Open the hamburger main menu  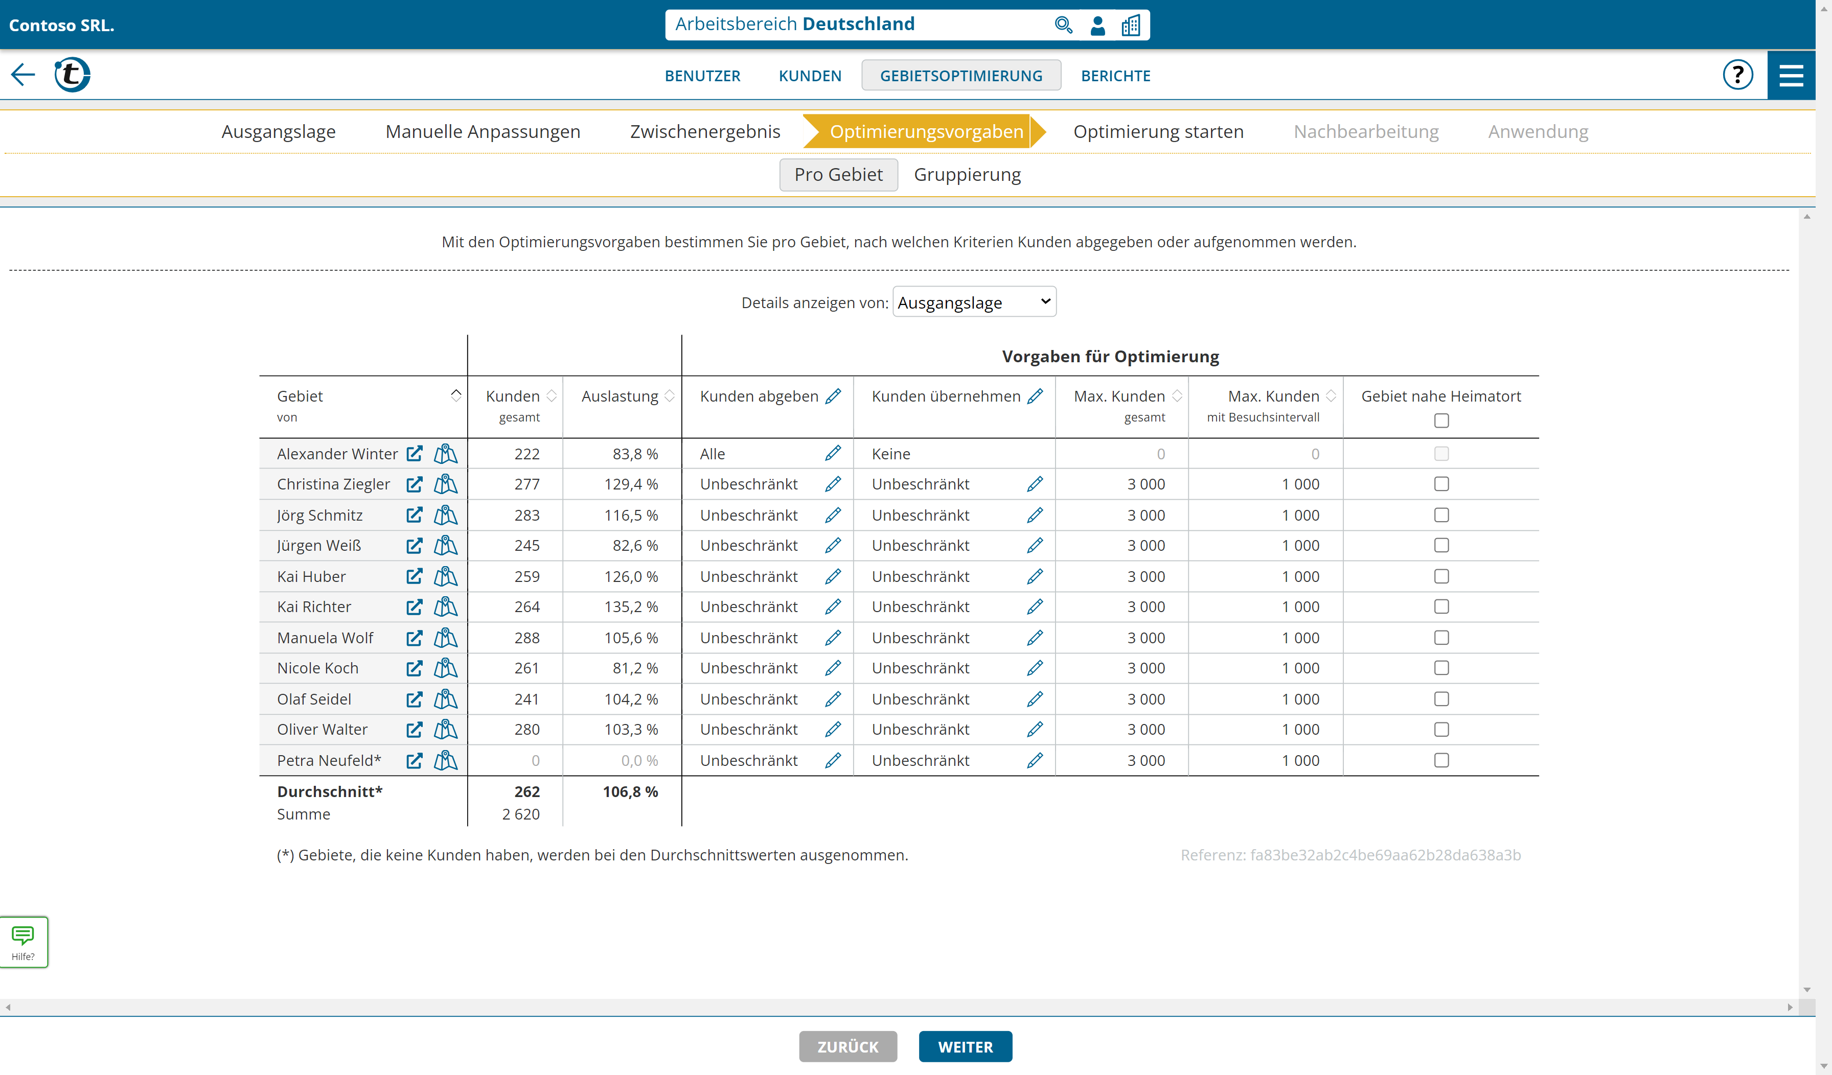[x=1791, y=75]
